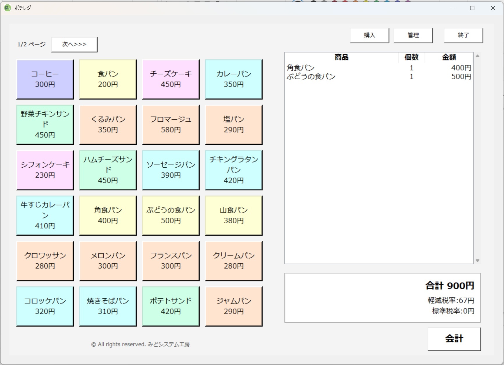Select ソーセージパン 390円

pyautogui.click(x=170, y=170)
